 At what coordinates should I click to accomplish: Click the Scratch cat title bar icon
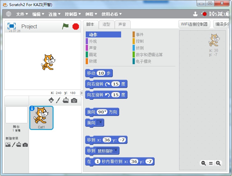pyautogui.click(x=5, y=5)
